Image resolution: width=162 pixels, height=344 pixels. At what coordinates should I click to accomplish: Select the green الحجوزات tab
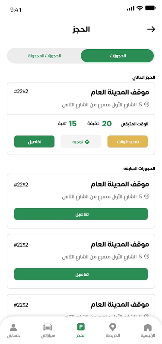[x=118, y=56]
